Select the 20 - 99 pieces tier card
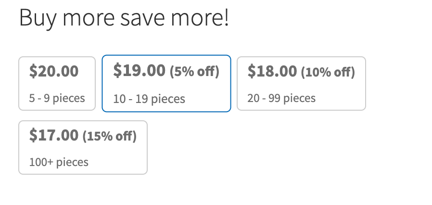 (x=301, y=83)
